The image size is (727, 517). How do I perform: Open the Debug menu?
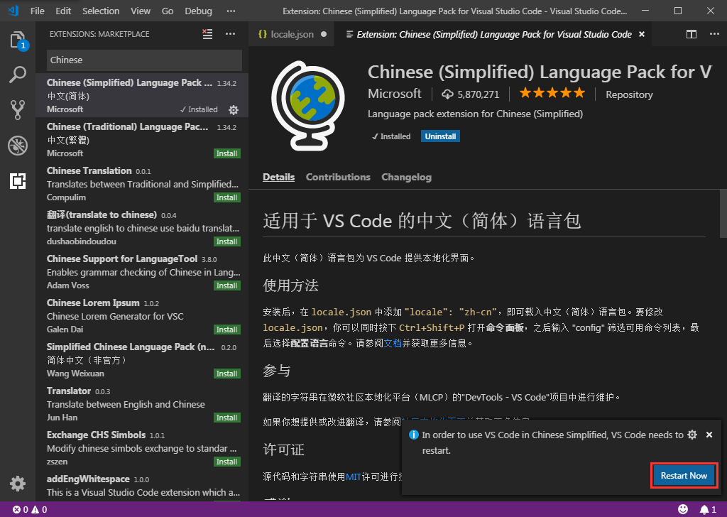click(x=198, y=11)
